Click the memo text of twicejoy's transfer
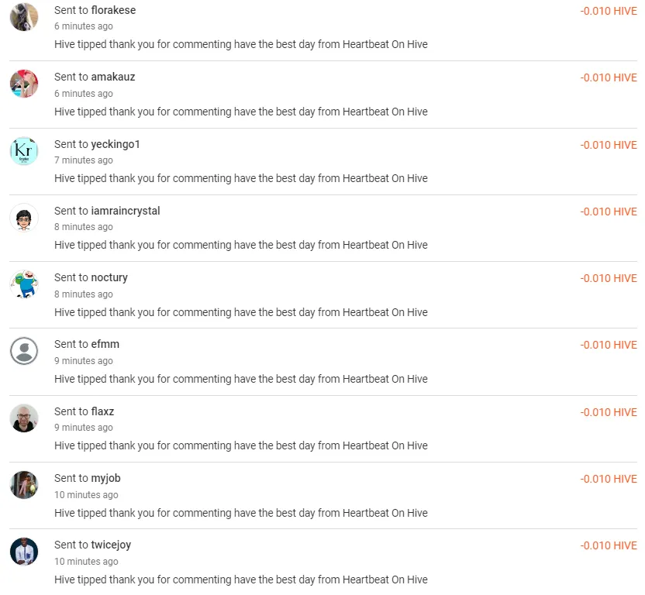This screenshot has height=595, width=645. pos(241,580)
